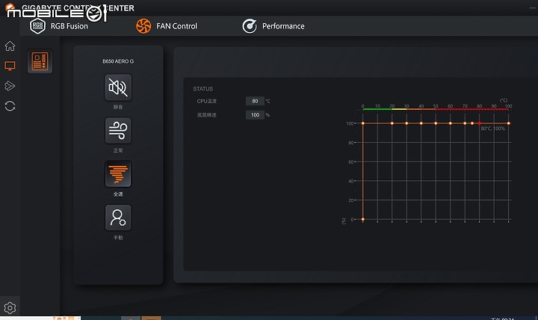Select the full speed tornado icon

118,173
